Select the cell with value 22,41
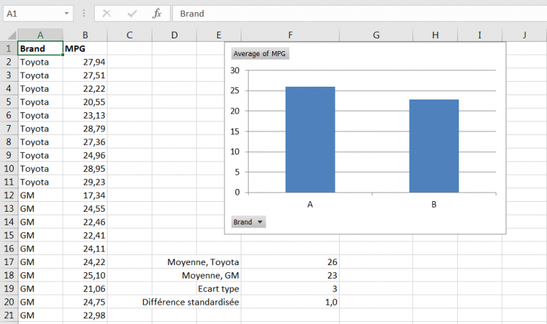 coord(85,235)
